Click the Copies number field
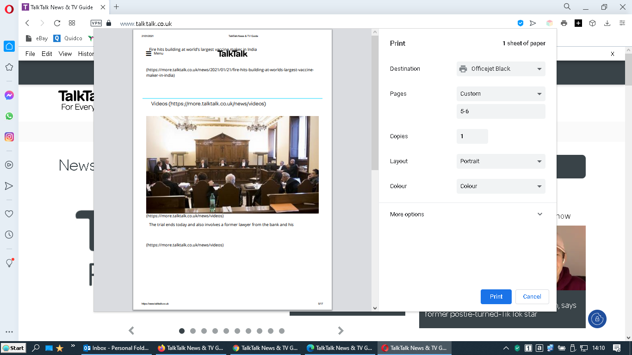This screenshot has height=355, width=632. point(472,136)
